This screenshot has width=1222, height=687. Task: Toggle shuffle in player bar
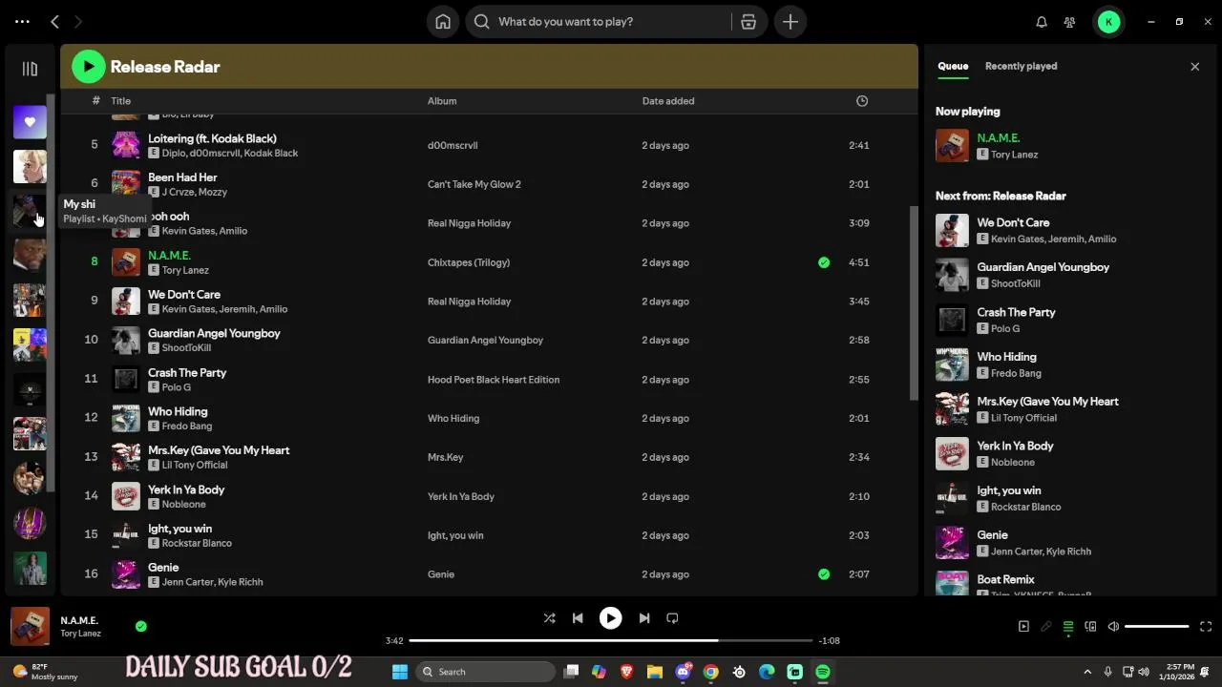point(549,617)
